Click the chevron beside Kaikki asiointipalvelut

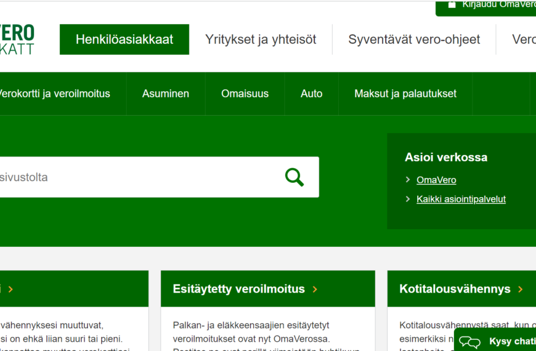408,199
